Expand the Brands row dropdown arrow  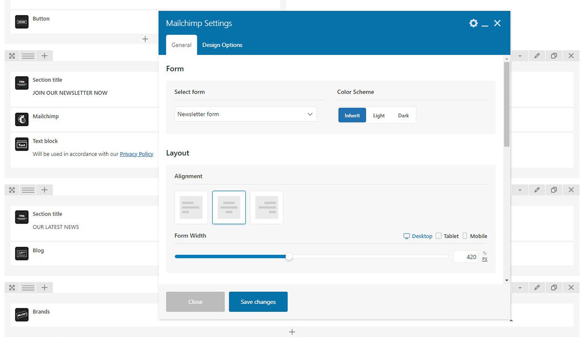pos(520,287)
